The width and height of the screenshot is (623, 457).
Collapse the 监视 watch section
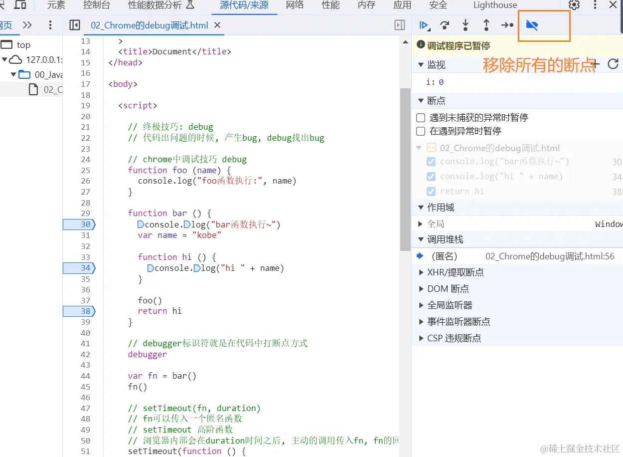pos(420,64)
